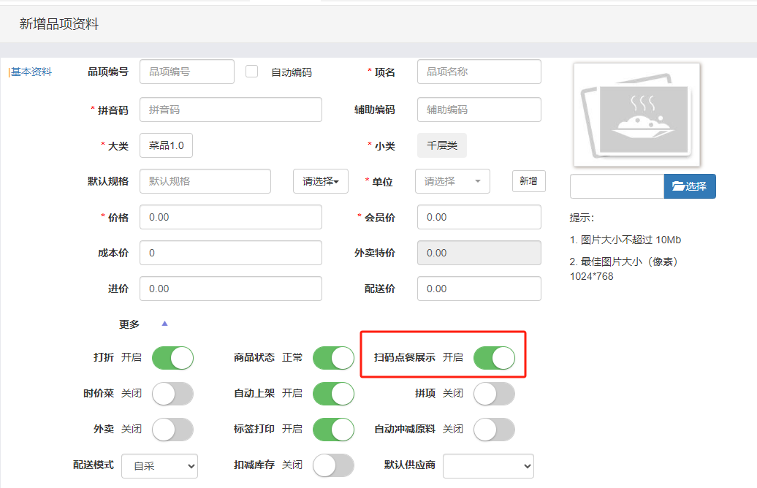The image size is (757, 488).
Task: Click the 成本价 input box
Action: point(231,253)
